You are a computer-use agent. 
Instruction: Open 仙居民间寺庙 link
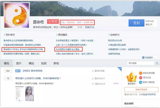coord(114,54)
